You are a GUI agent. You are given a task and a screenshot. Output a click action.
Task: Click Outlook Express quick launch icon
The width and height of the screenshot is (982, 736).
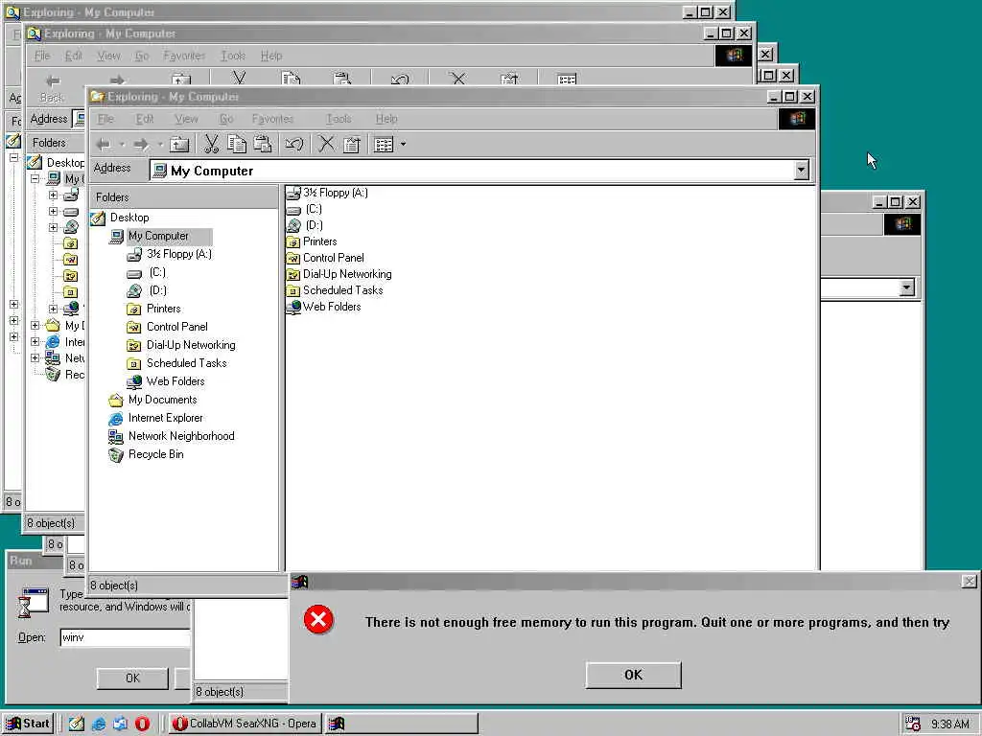coord(120,724)
